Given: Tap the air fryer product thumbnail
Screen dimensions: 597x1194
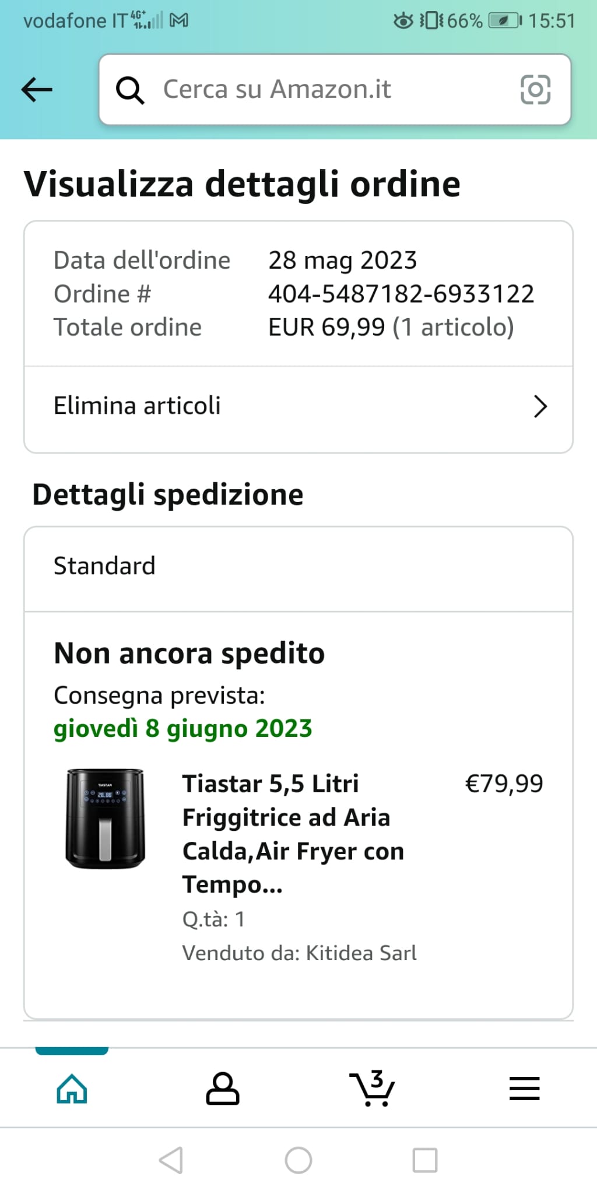Looking at the screenshot, I should [105, 819].
